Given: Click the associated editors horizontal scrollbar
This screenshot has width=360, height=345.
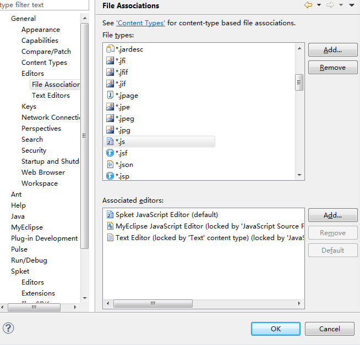Looking at the screenshot, I should [x=153, y=303].
